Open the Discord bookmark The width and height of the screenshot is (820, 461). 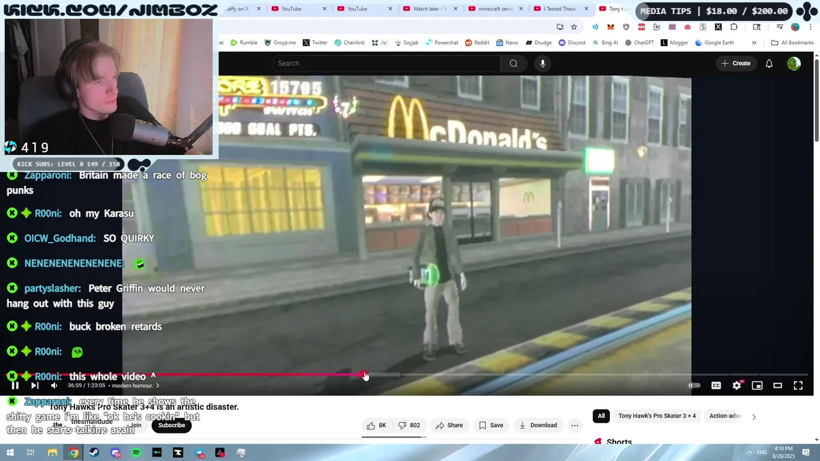point(571,43)
